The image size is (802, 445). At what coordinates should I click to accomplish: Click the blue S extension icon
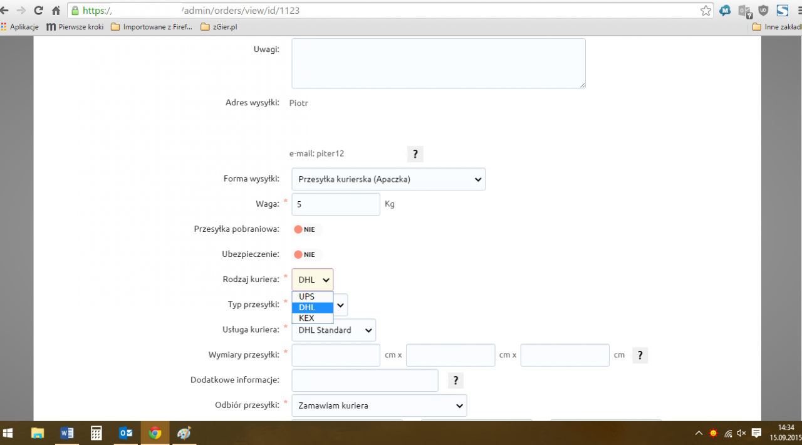pyautogui.click(x=783, y=11)
